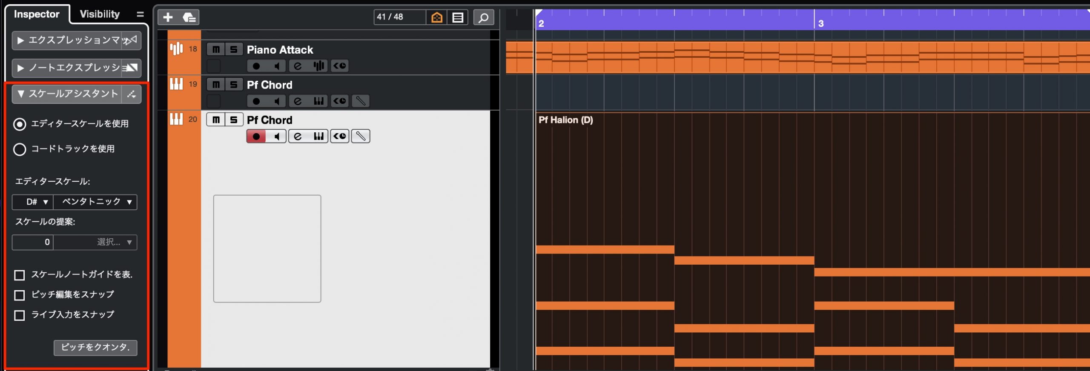Solo the Piano Attack track
Image resolution: width=1090 pixels, height=371 pixels.
234,49
